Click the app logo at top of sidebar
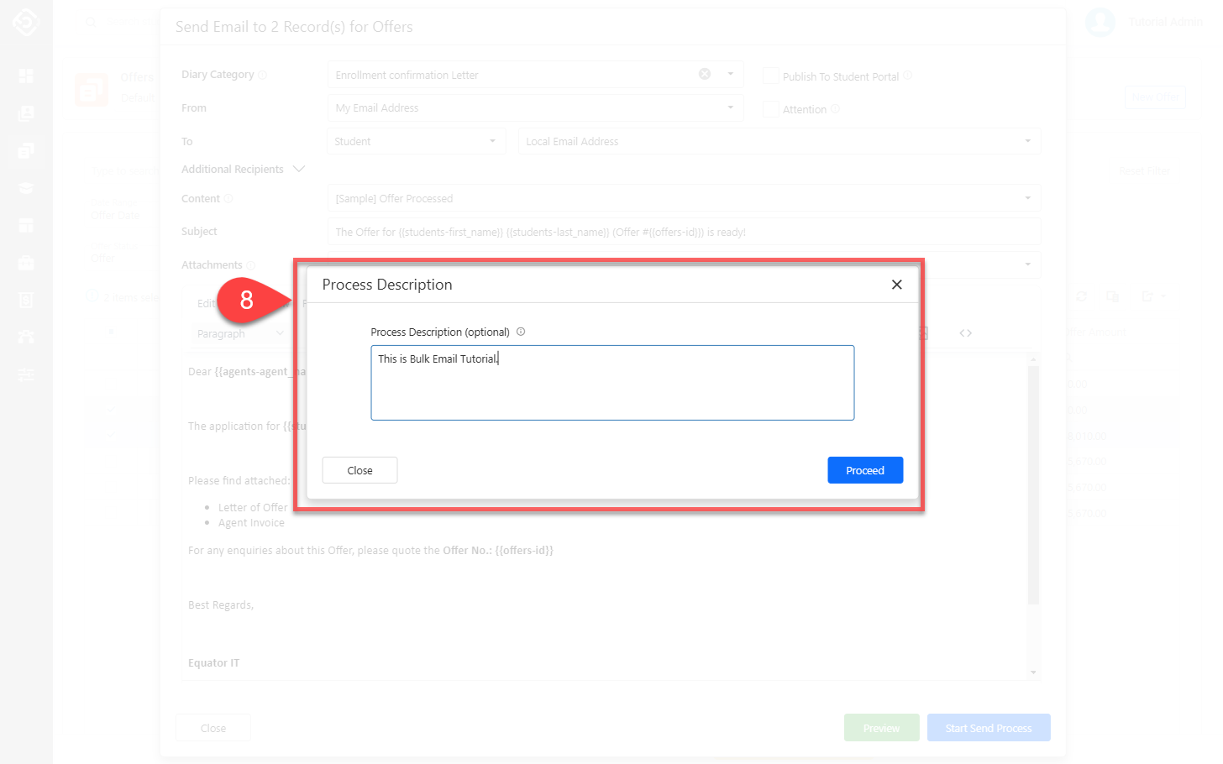1223x764 pixels. tap(26, 22)
